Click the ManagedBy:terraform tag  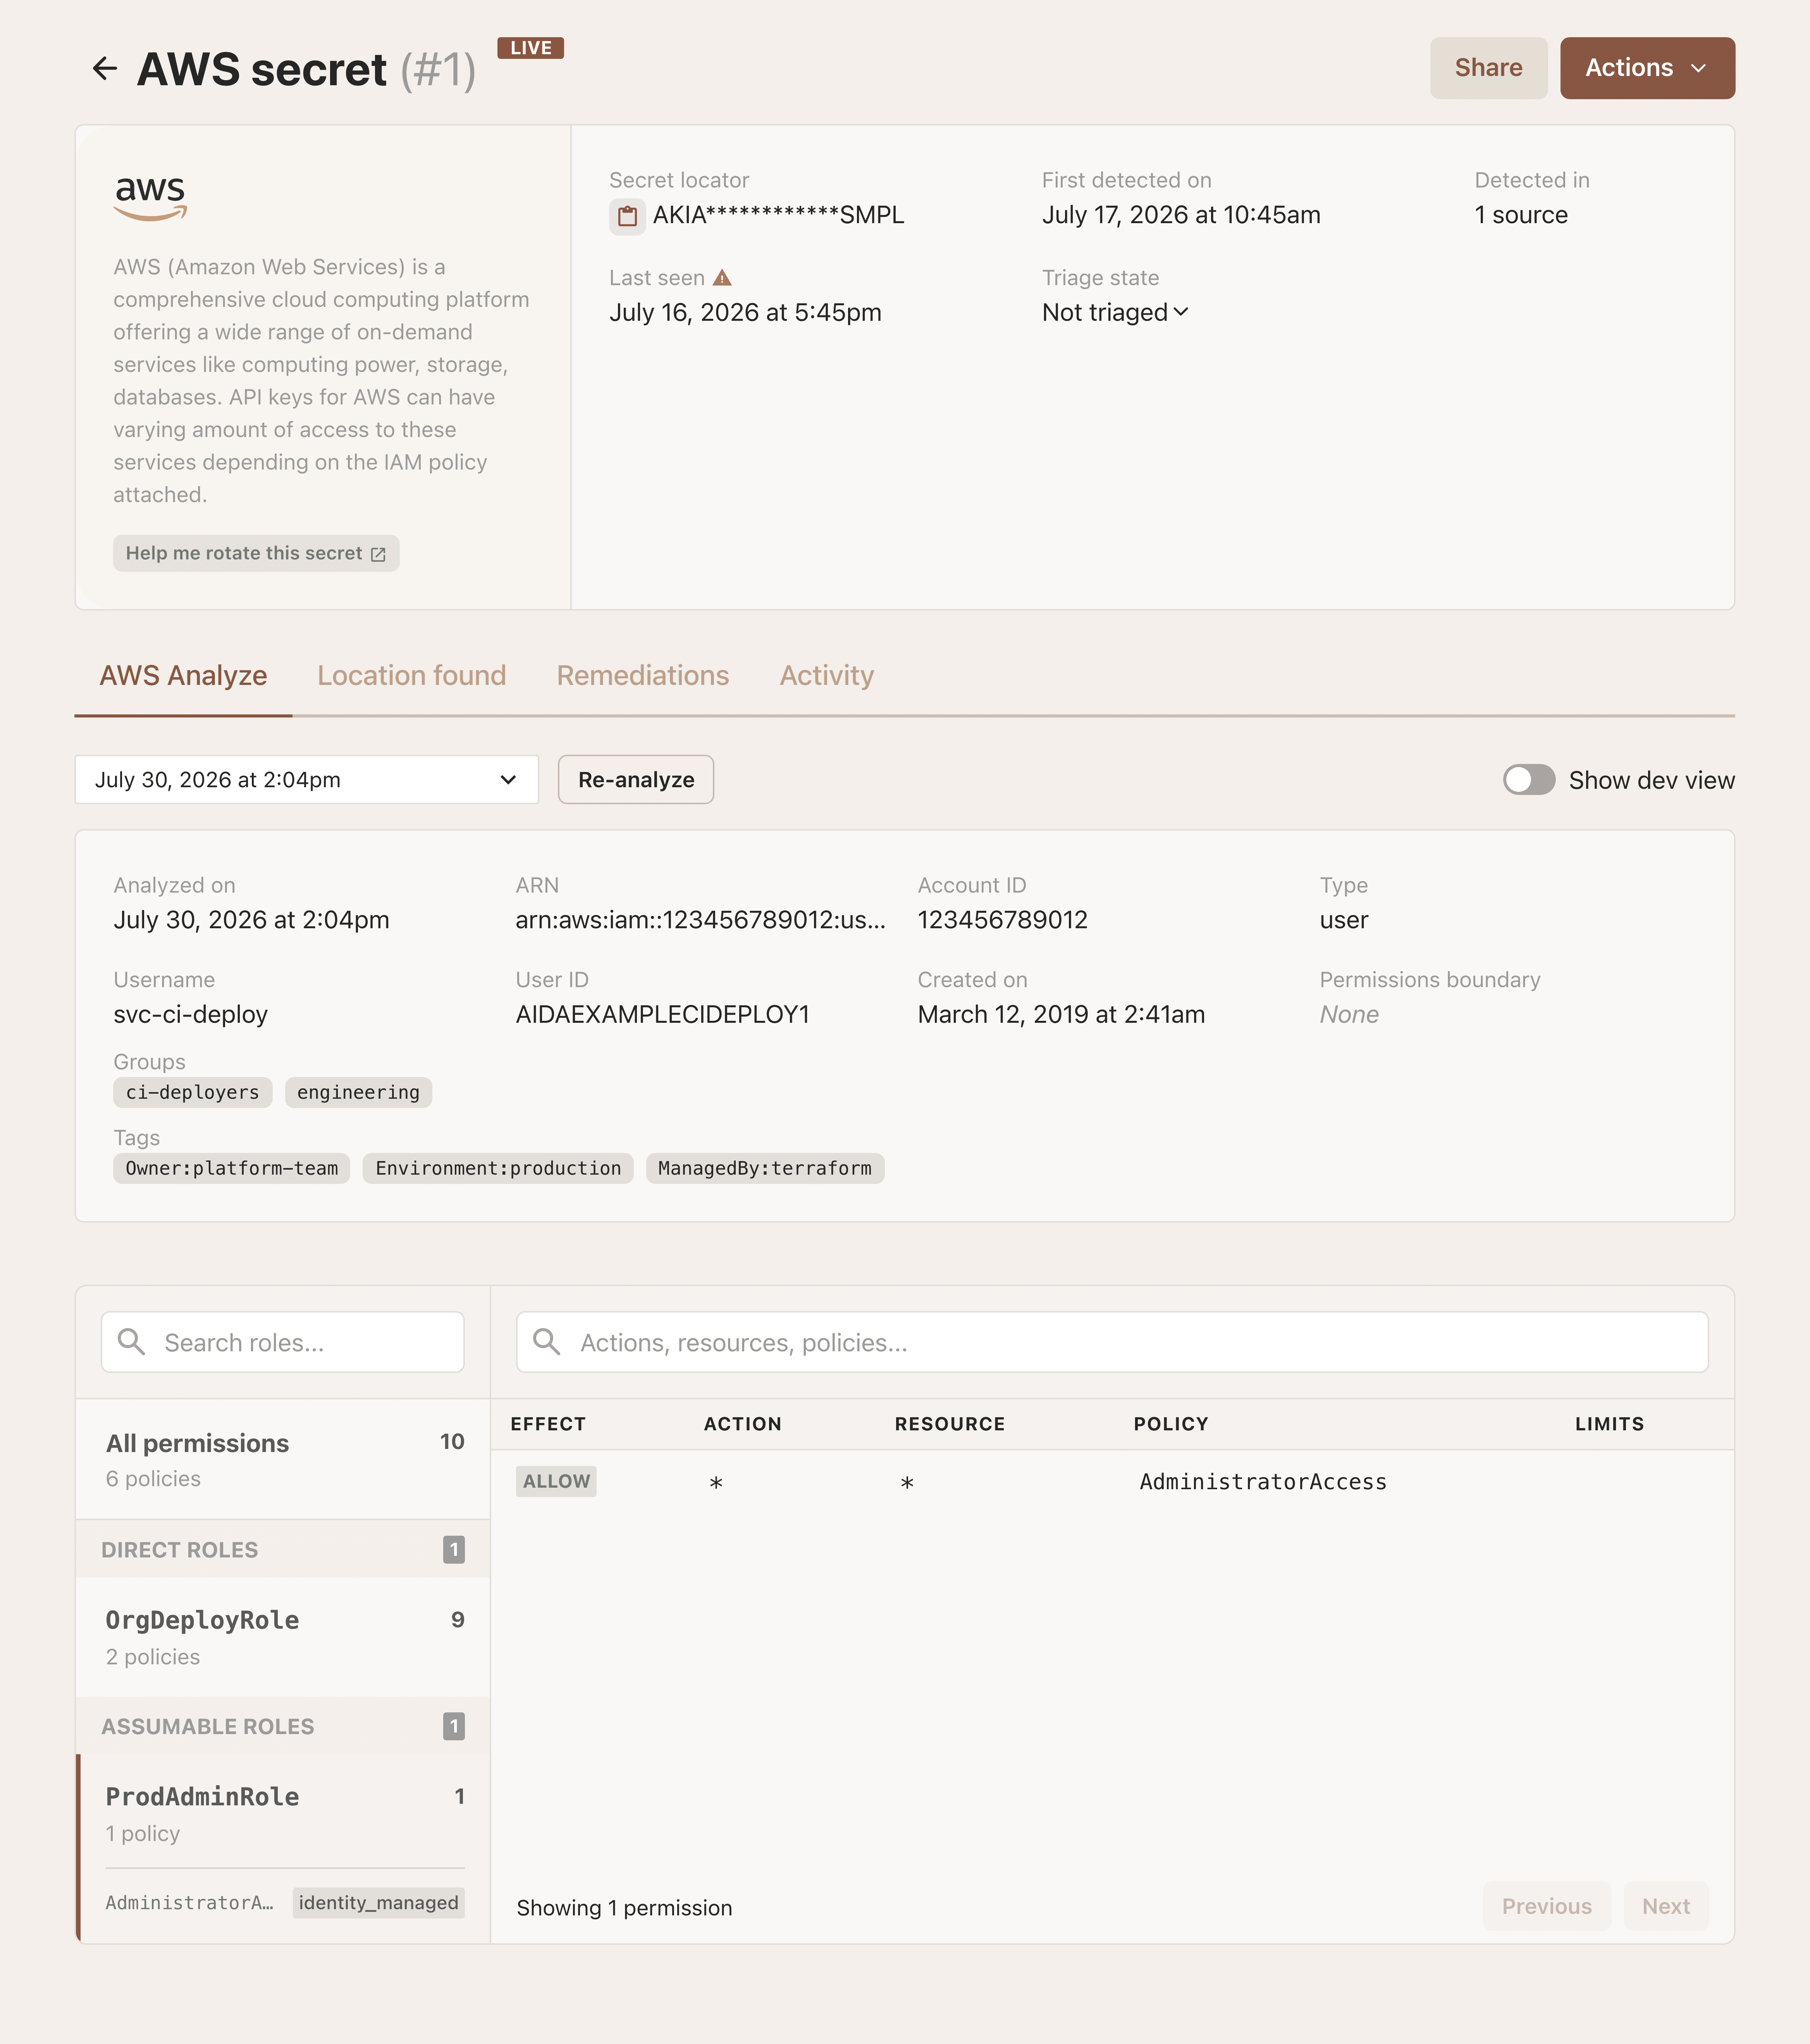click(765, 1168)
